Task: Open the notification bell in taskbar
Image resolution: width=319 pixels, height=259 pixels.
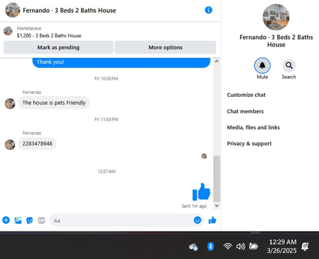Action: [305, 246]
